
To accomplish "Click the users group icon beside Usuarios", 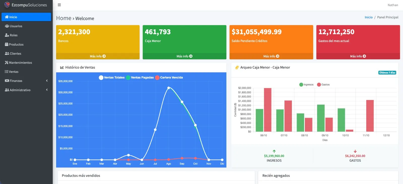I will click(x=7, y=26).
